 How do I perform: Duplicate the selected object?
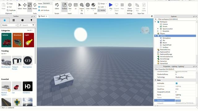(x=11, y=10)
